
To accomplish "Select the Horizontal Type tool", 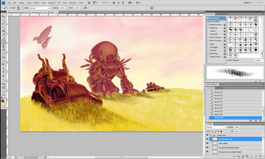I will click(x=4, y=72).
